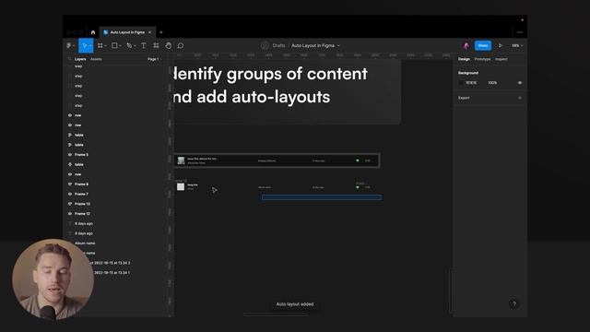Viewport: 590px width, 332px height.
Task: Click the Background color swatch
Action: point(461,83)
